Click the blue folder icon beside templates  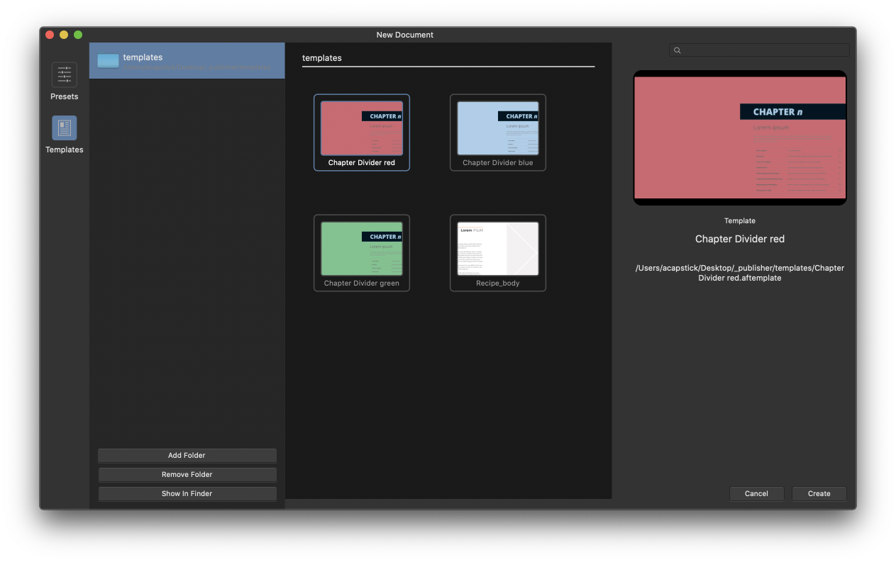pyautogui.click(x=108, y=61)
